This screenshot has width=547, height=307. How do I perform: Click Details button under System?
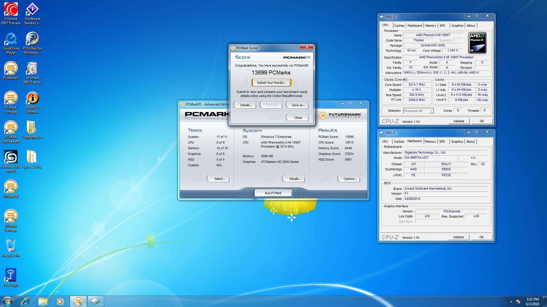pyautogui.click(x=295, y=179)
